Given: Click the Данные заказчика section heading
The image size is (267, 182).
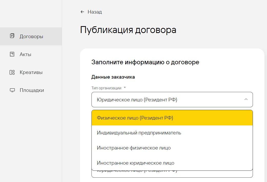Looking at the screenshot, I should (x=113, y=77).
